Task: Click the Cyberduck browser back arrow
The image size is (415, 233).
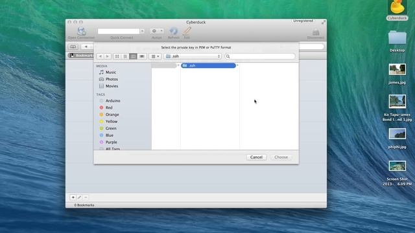Action: pos(86,47)
